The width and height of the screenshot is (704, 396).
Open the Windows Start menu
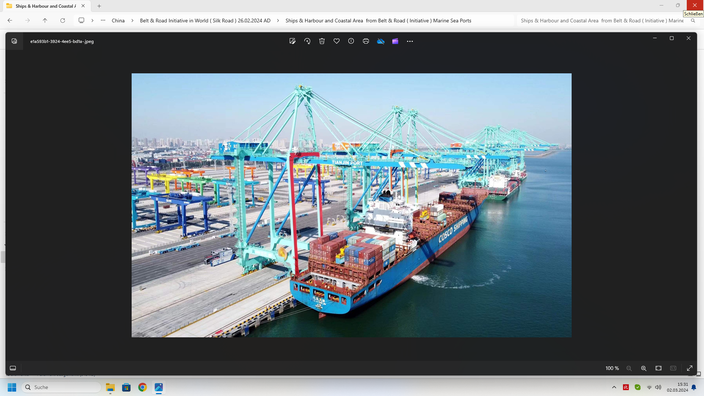click(x=12, y=387)
